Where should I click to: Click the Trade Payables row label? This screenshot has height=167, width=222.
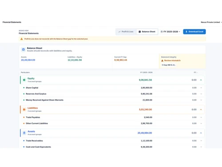point(33,118)
